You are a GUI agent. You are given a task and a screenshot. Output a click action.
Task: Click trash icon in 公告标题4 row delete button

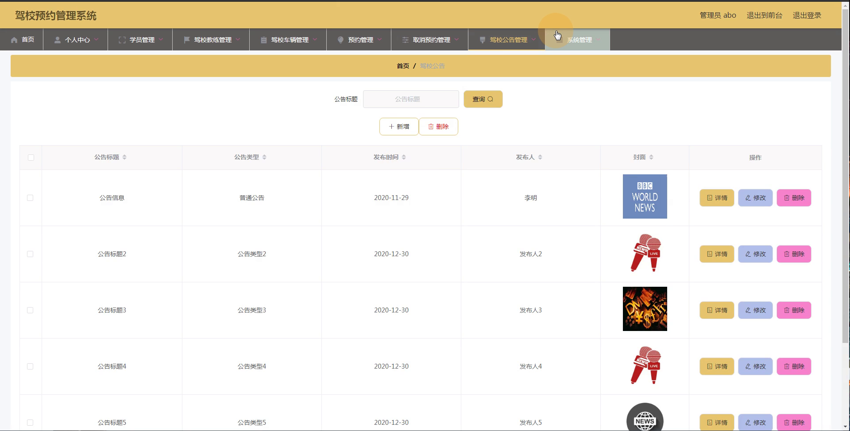(787, 366)
